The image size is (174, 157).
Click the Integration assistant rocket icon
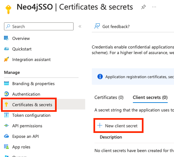(x=6, y=59)
